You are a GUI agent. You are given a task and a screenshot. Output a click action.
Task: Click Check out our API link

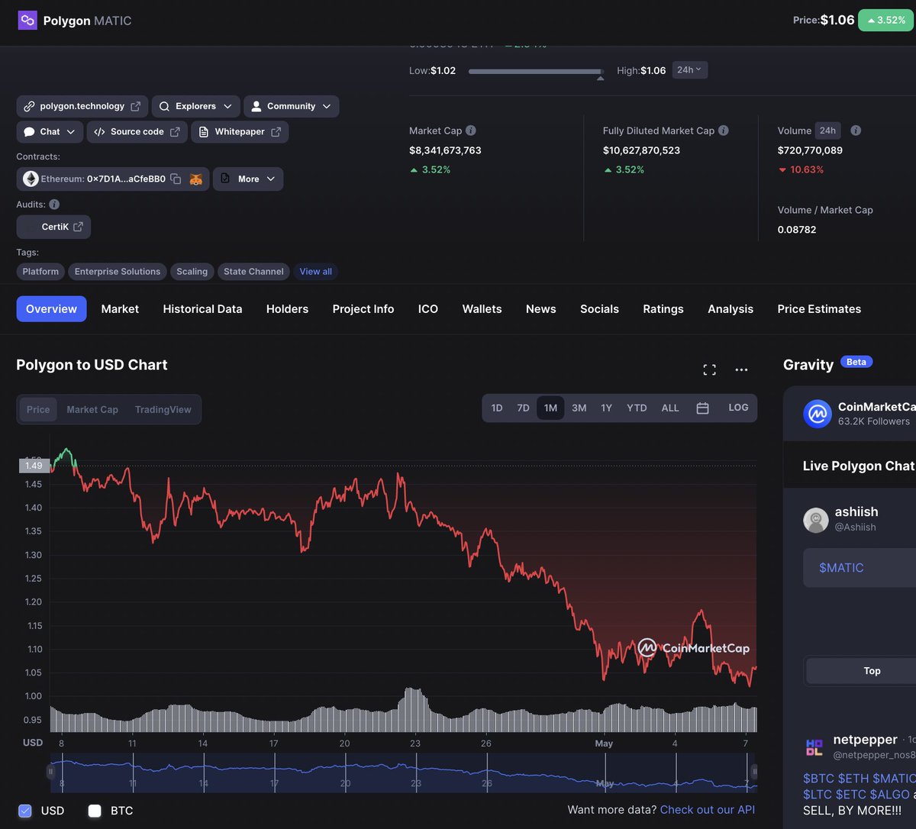pos(708,810)
